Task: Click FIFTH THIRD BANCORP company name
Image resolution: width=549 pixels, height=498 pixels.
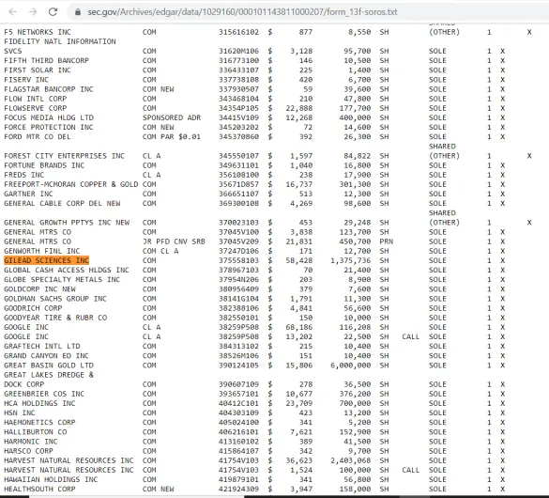Action: 46,60
